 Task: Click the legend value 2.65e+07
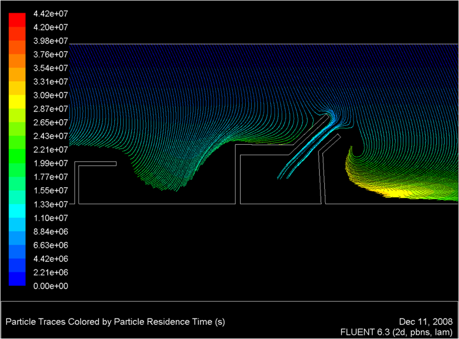[x=51, y=123]
